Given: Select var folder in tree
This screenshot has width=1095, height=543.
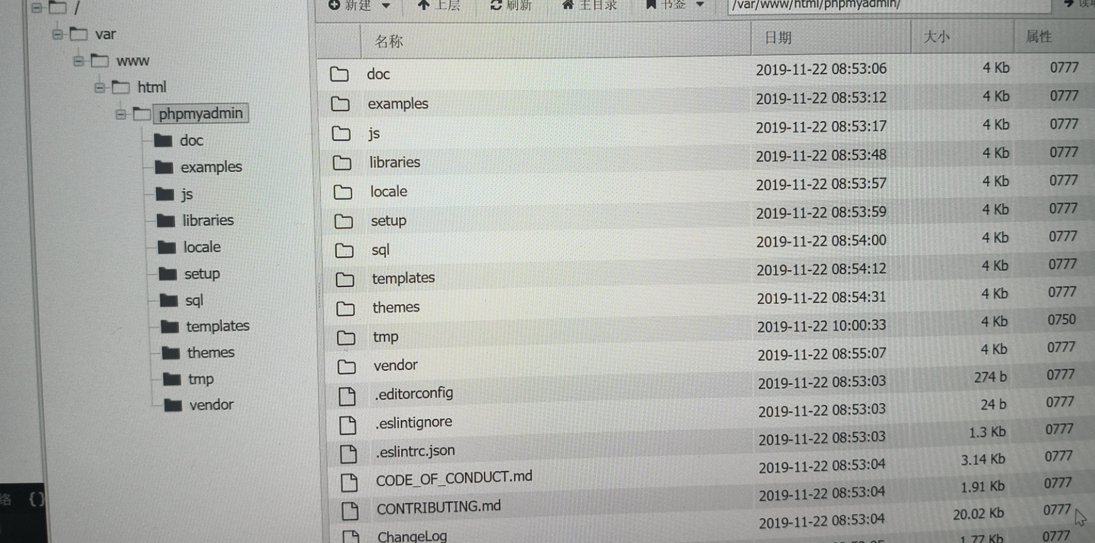Looking at the screenshot, I should coord(105,34).
